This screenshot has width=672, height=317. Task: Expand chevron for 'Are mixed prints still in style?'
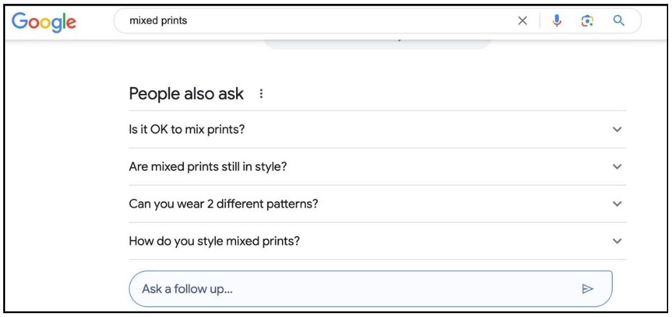coord(617,166)
